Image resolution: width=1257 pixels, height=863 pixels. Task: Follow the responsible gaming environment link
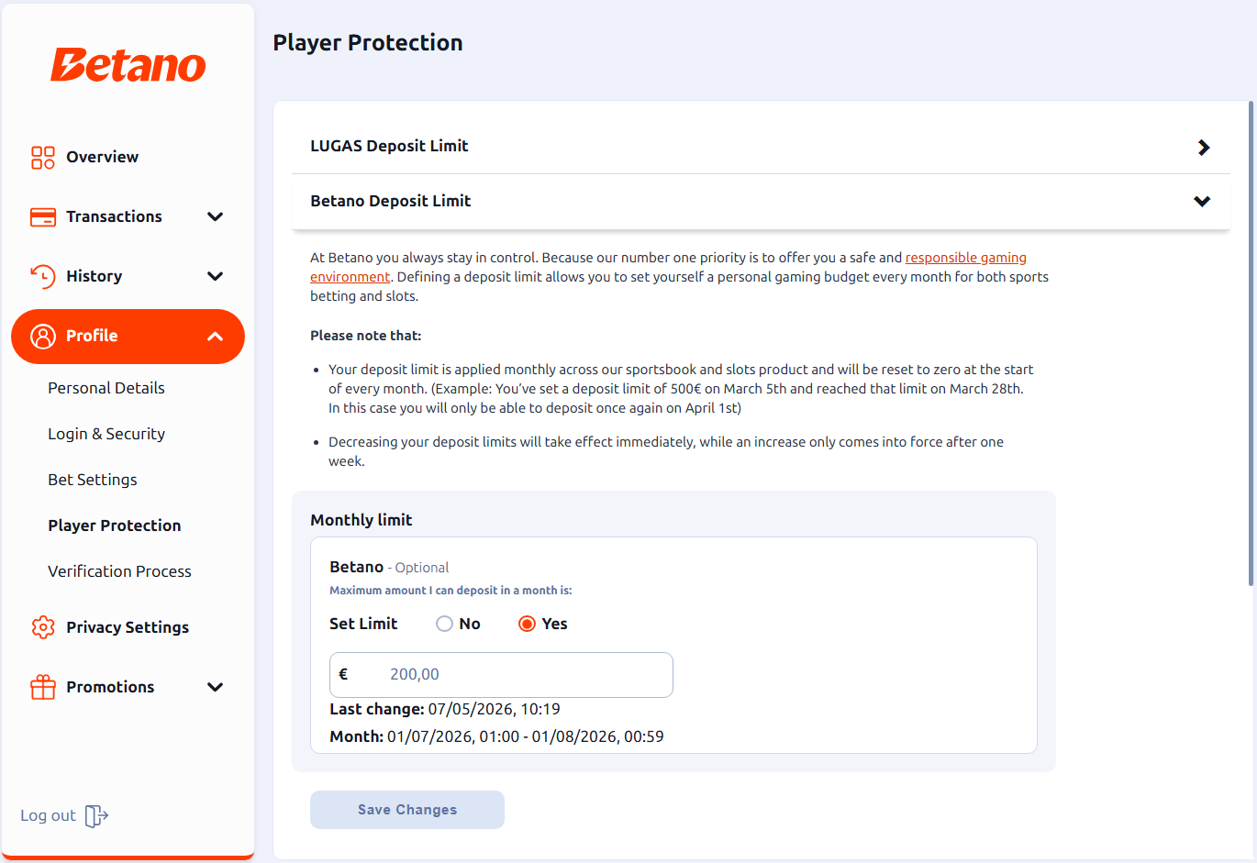point(965,258)
